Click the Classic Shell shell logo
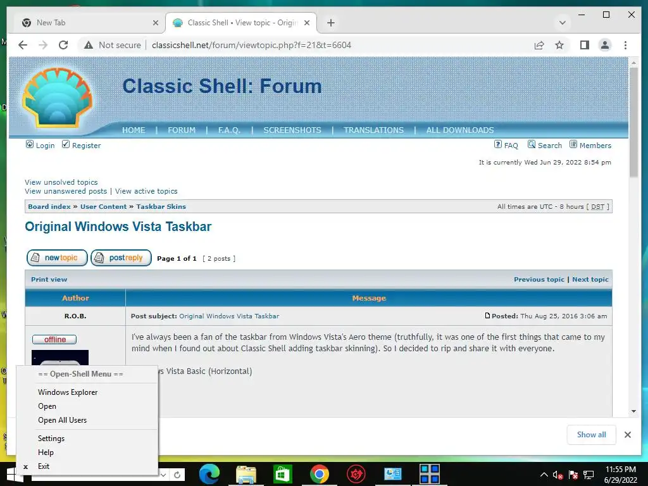Screen dimensions: 648x486 (x=56, y=98)
